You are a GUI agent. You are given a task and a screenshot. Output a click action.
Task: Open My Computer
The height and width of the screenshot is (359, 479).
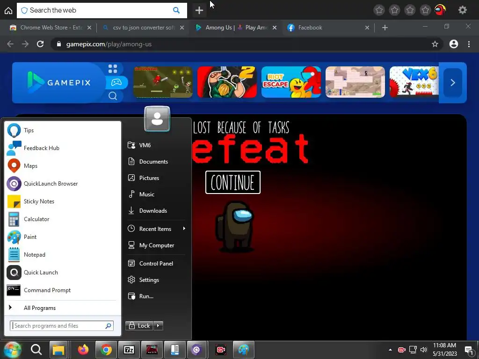pyautogui.click(x=156, y=245)
